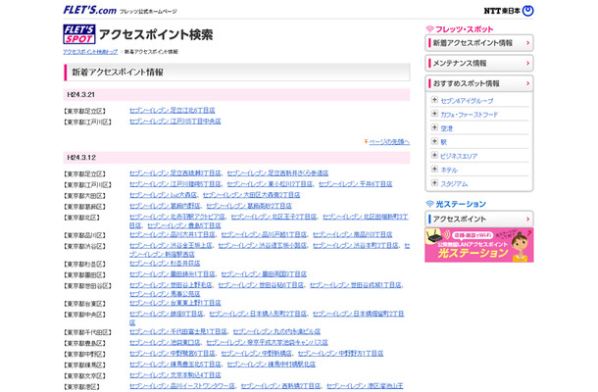Open セブン-イレブン 世田谷上野毛店 link
This screenshot has width=598, height=392.
(x=171, y=285)
